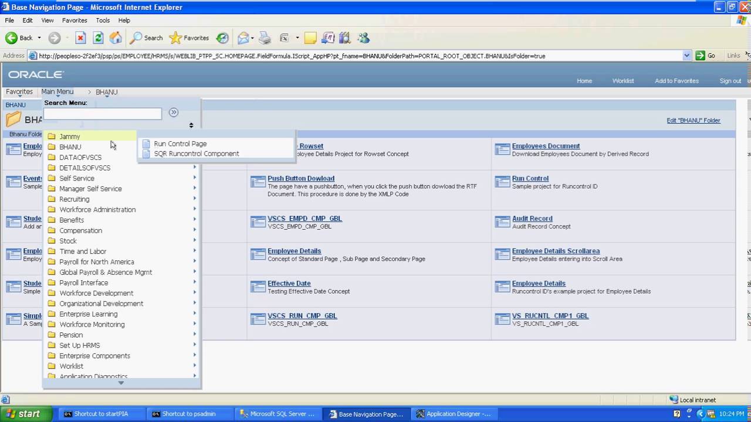The height and width of the screenshot is (422, 751).
Task: Click the page icon beside Employees Document
Action: [502, 150]
